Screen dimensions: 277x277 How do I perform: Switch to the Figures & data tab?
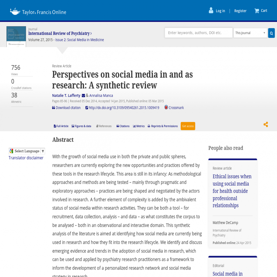click(x=81, y=126)
